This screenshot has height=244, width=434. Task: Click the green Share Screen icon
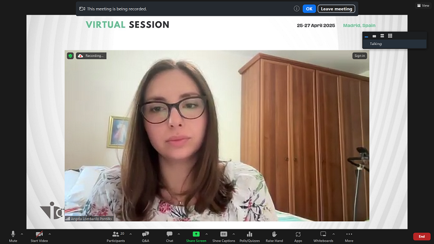[x=196, y=234]
